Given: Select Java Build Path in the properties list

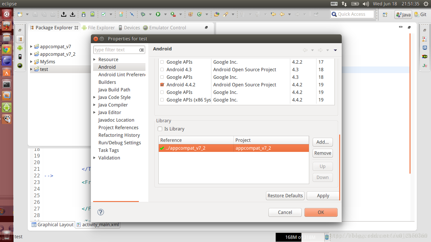Looking at the screenshot, I should [x=114, y=90].
